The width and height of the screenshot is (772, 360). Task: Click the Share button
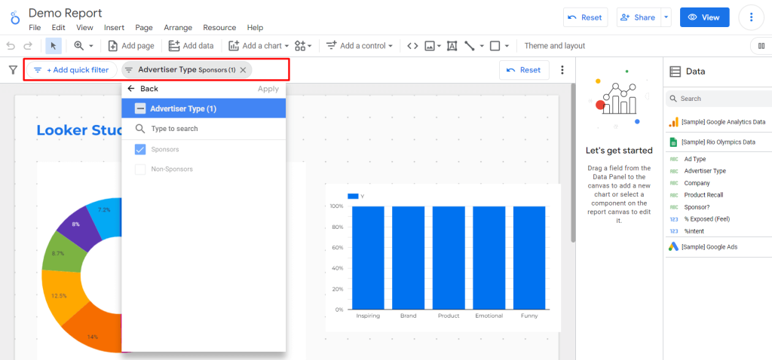click(x=639, y=17)
